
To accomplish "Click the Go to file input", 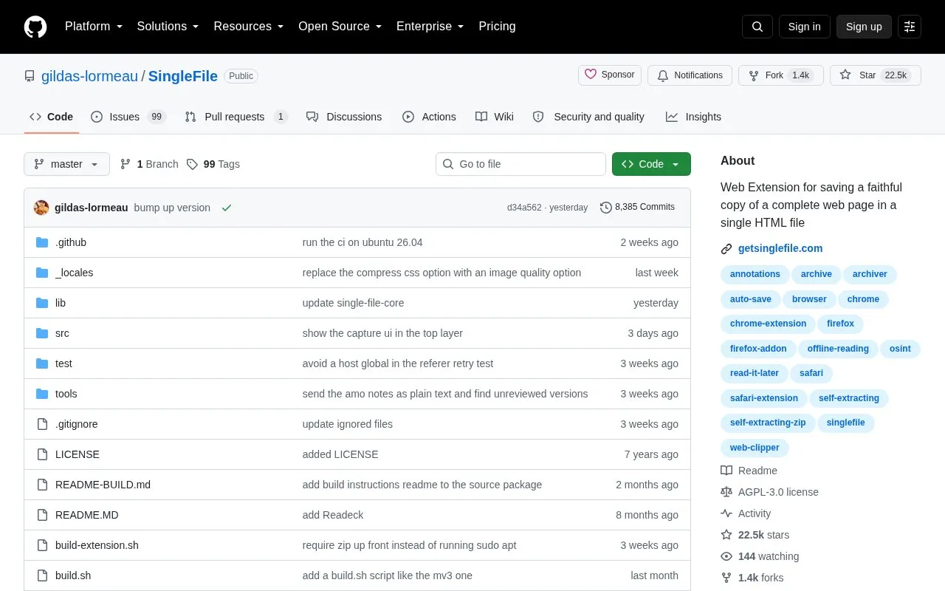I will coord(520,164).
